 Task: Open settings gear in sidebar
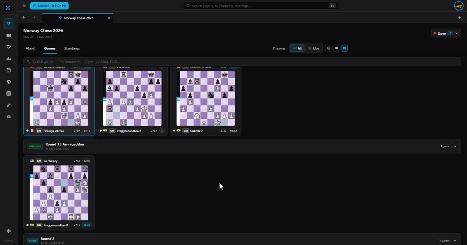point(9,231)
